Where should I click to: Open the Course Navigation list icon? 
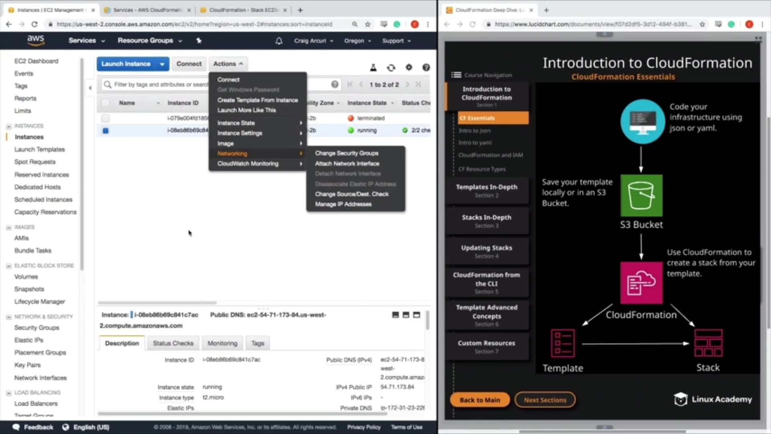click(456, 75)
